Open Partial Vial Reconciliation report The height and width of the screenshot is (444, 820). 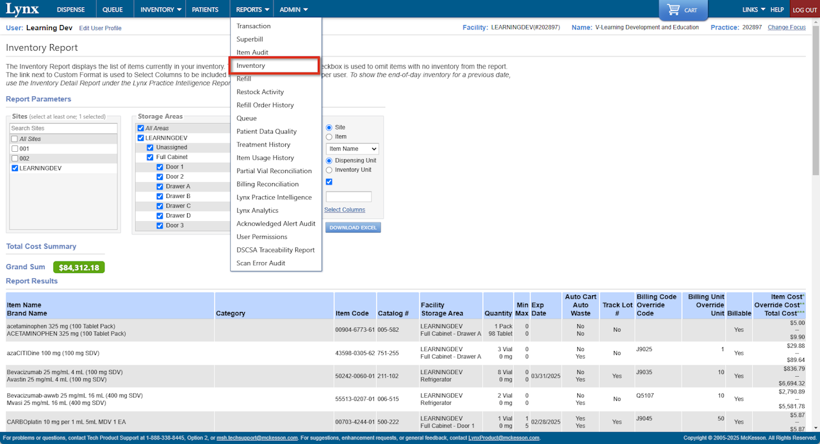click(274, 171)
